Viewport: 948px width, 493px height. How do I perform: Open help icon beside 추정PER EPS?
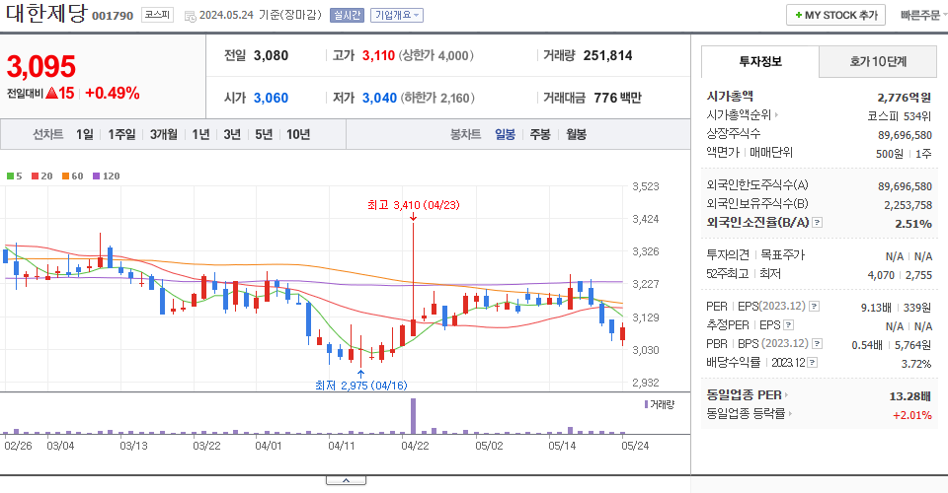click(788, 325)
